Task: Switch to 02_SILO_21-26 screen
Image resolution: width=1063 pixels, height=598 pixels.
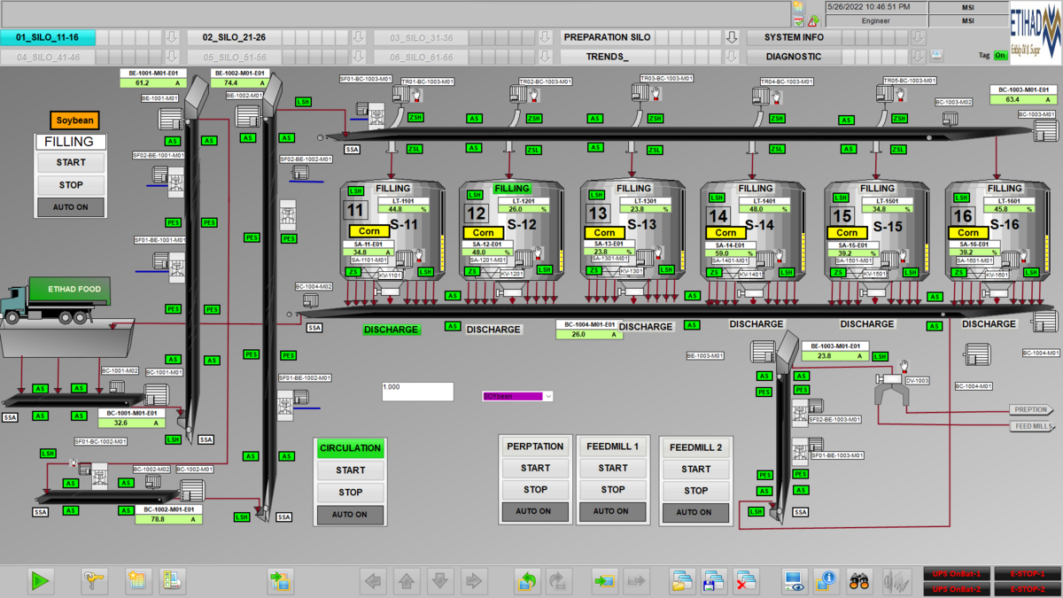Action: tap(234, 37)
